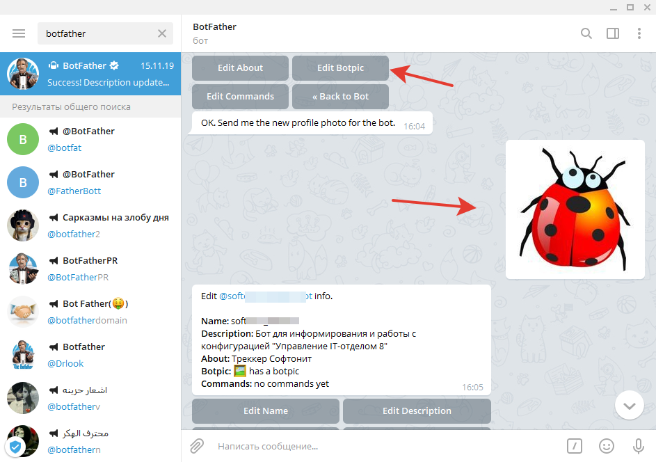View the ladybug botpic image
The height and width of the screenshot is (462, 656).
tap(575, 209)
